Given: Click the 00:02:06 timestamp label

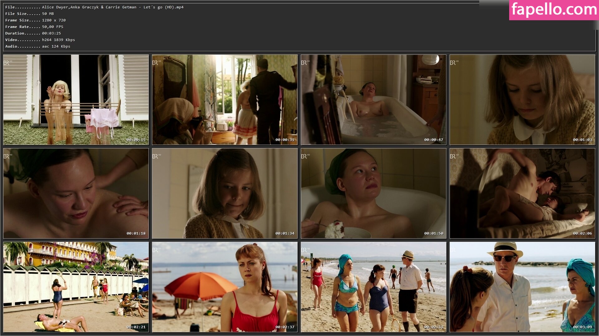Looking at the screenshot, I should pos(582,233).
